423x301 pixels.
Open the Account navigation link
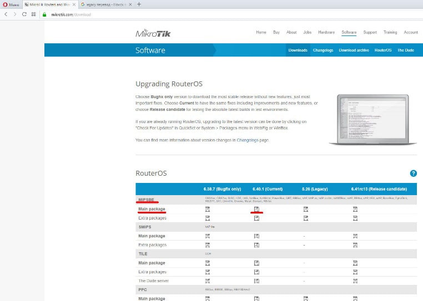411,32
